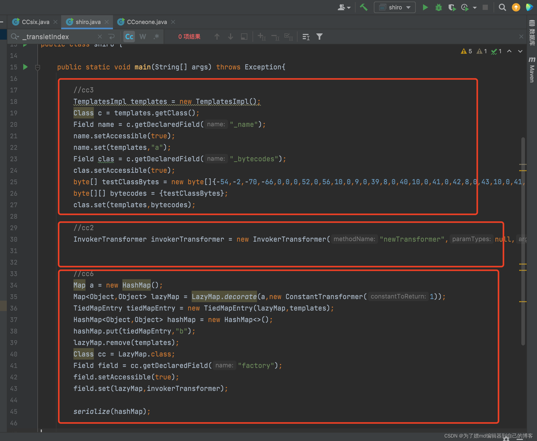Viewport: 537px width, 441px height.
Task: Click the main method name
Action: [x=142, y=67]
